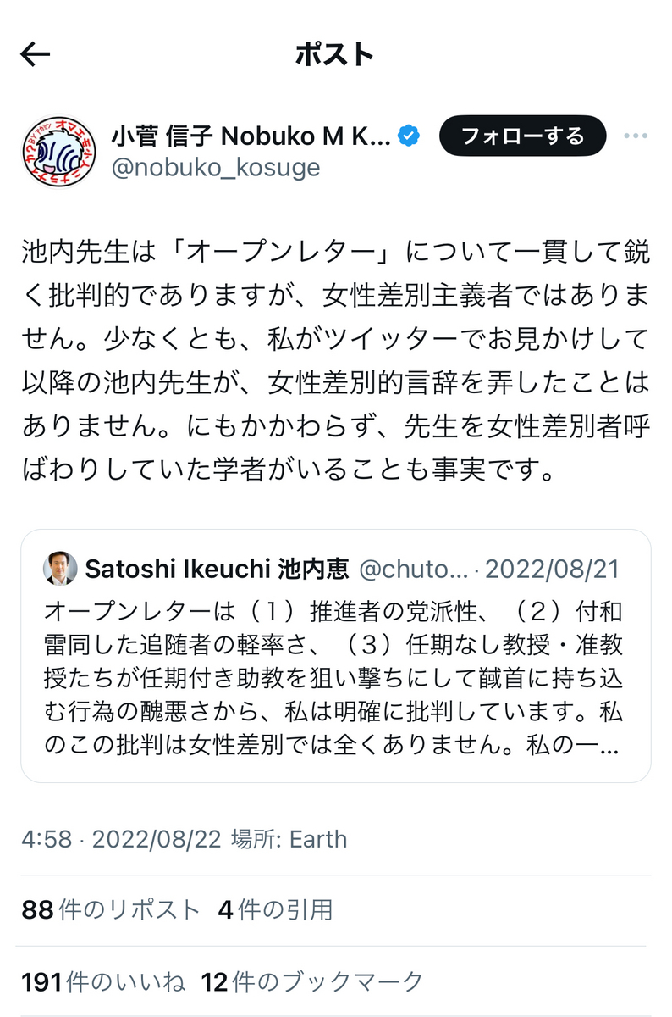Tap the post timestamp 4:58 · 2022/08/22
Image resolution: width=672 pixels, height=1017 pixels.
tap(122, 839)
